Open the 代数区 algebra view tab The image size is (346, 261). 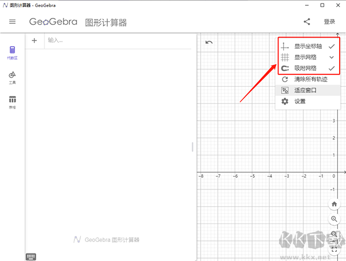point(12,53)
